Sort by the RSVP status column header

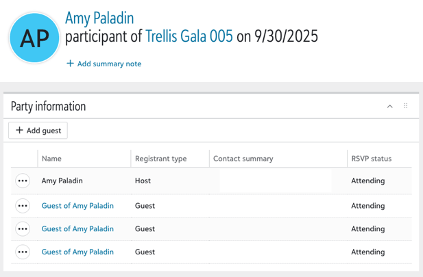click(371, 159)
